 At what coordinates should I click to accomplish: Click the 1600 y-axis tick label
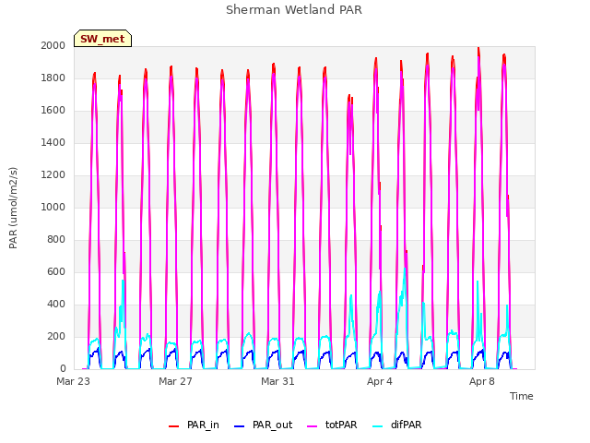click(x=53, y=111)
